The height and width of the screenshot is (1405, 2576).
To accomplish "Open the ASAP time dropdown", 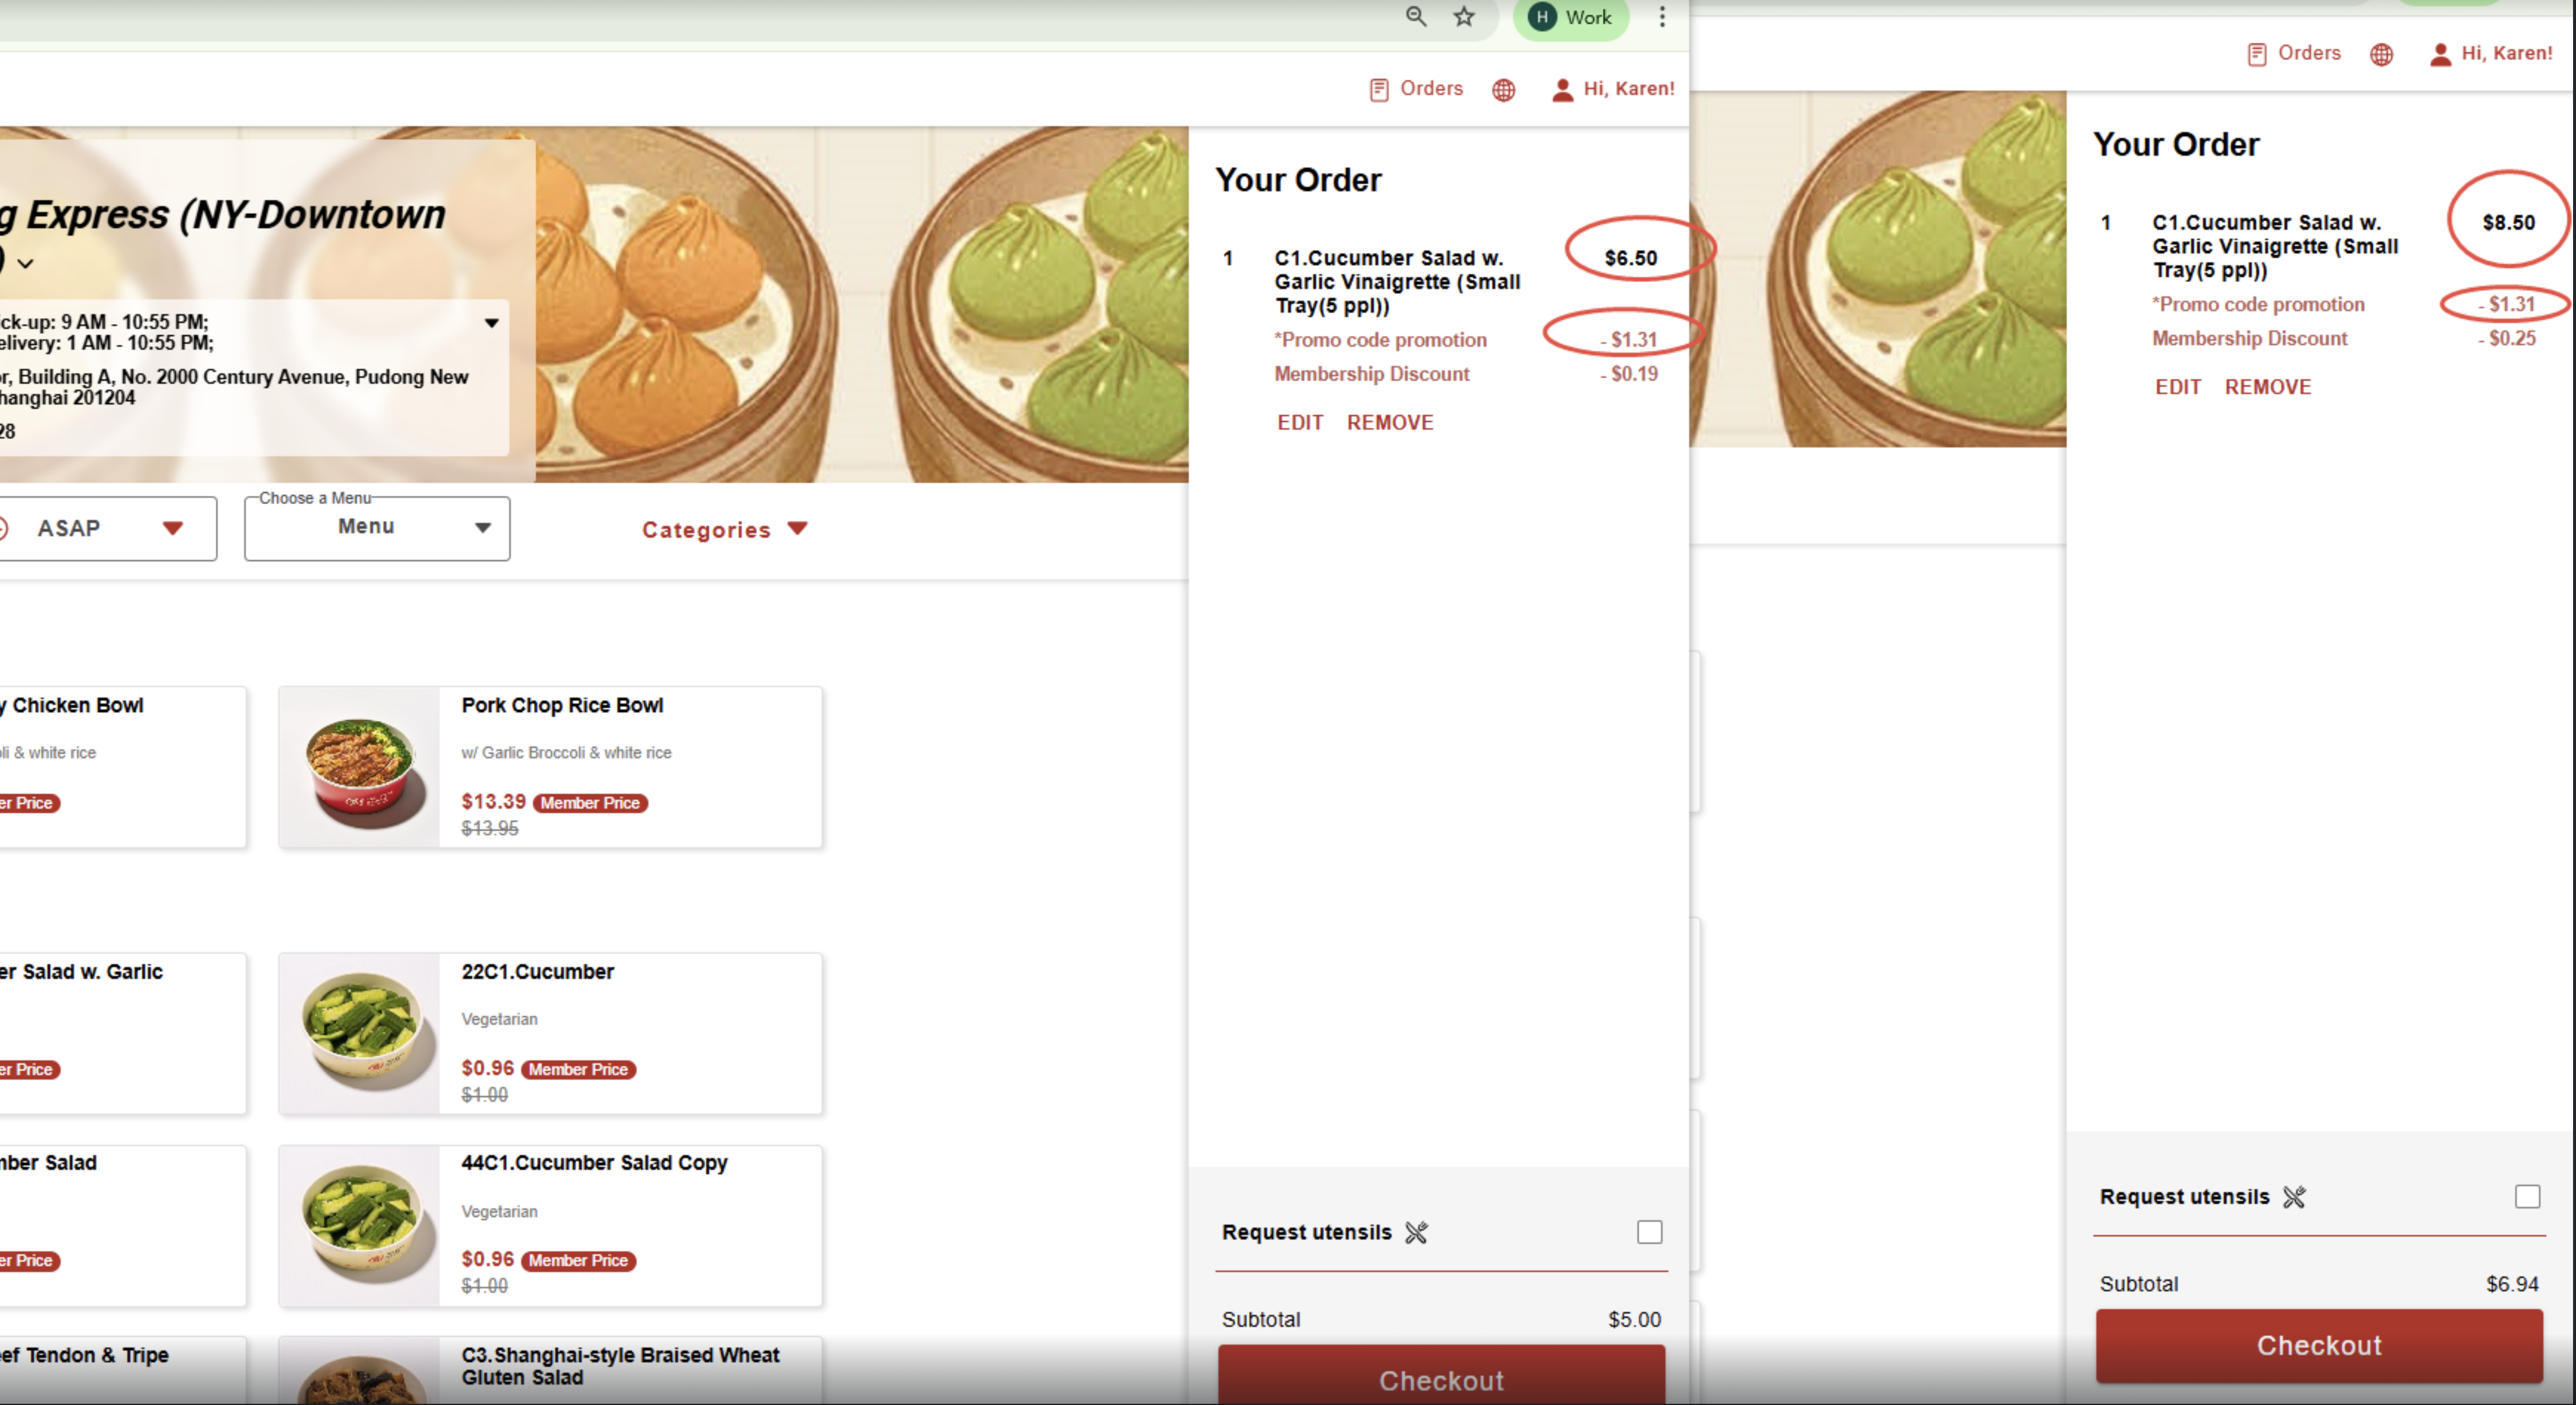I will 107,528.
